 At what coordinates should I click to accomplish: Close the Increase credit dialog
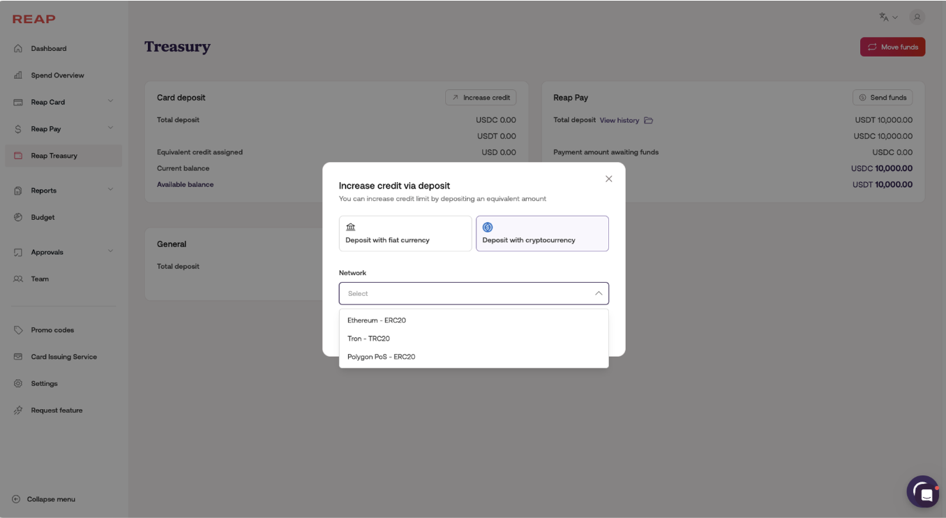pos(608,179)
